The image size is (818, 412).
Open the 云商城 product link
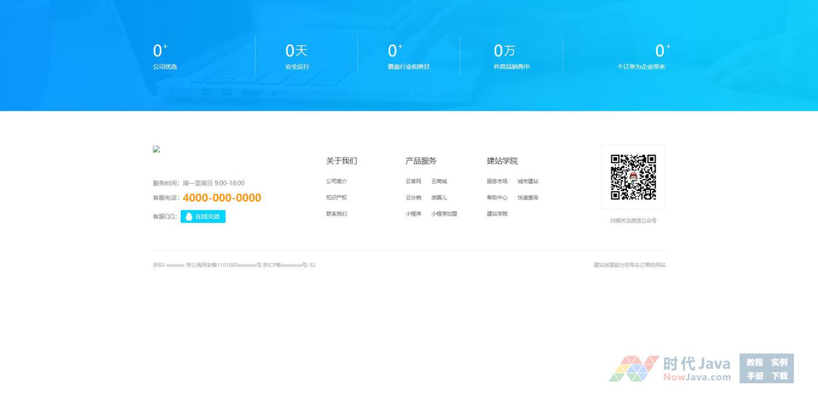pyautogui.click(x=439, y=181)
